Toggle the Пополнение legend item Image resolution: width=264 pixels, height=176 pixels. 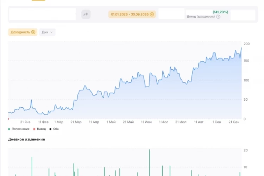pos(19,129)
